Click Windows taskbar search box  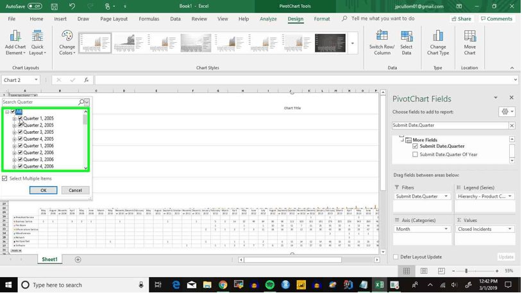point(83,285)
